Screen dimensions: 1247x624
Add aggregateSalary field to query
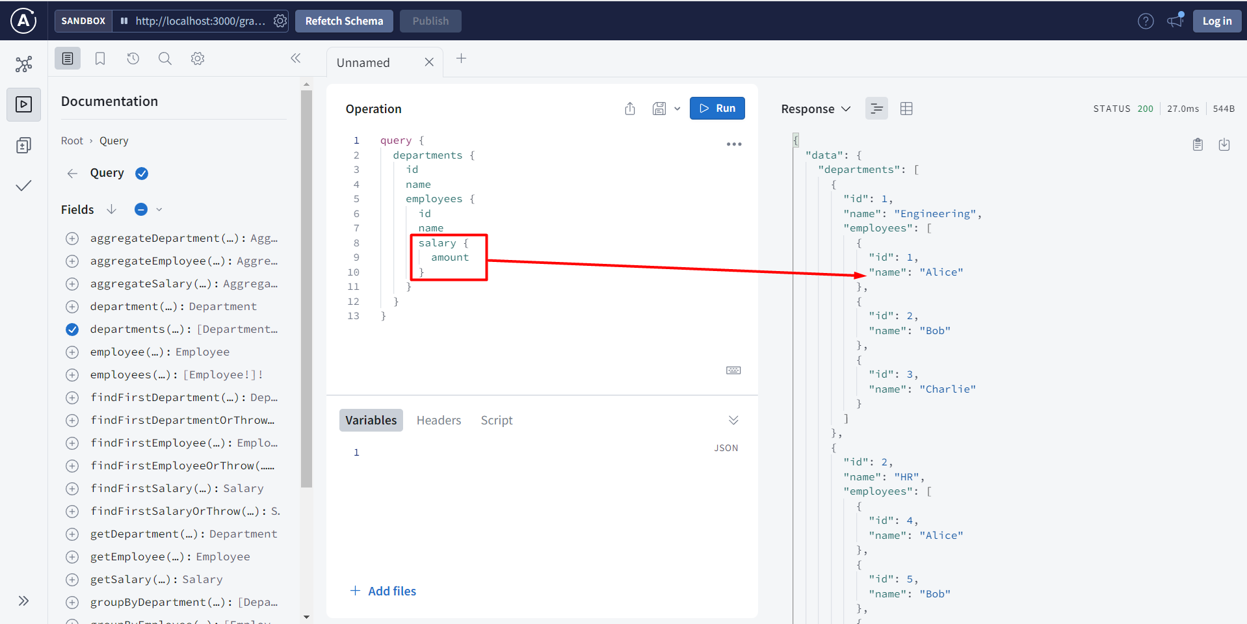click(72, 284)
